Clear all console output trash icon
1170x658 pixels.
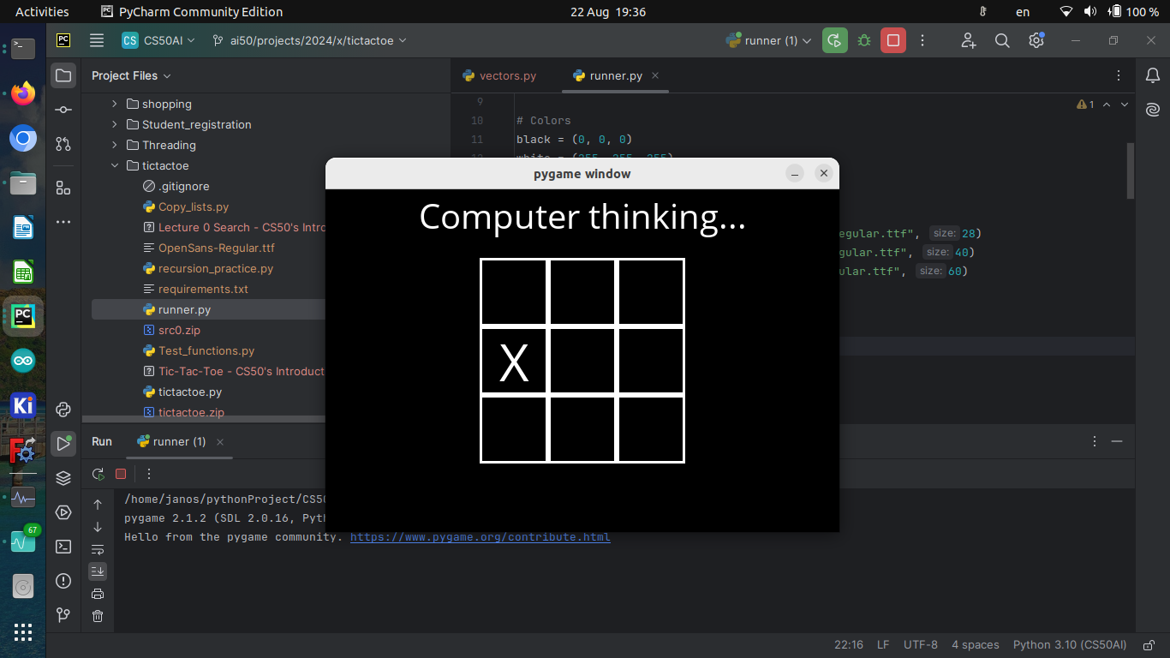coord(98,616)
